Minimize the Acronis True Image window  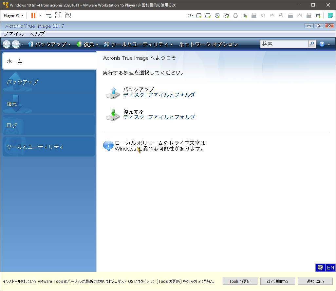pyautogui.click(x=309, y=26)
